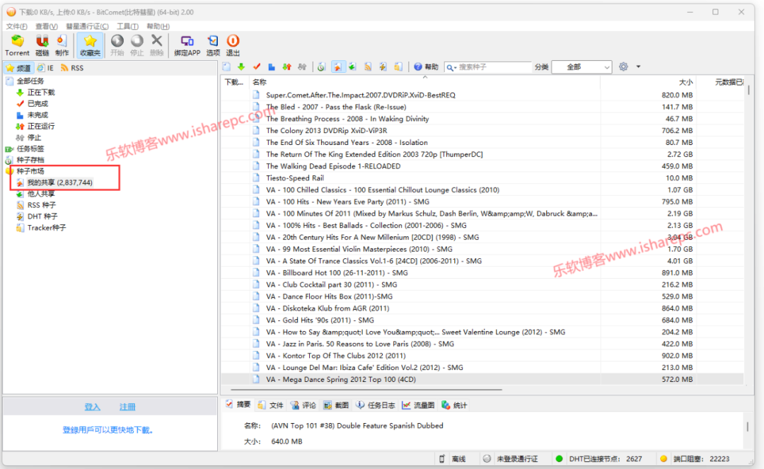This screenshot has height=469, width=764.
Task: Open a Torrent file from toolbar
Action: click(17, 45)
